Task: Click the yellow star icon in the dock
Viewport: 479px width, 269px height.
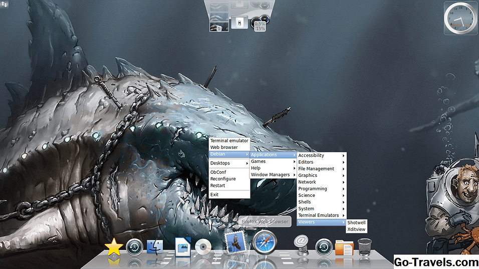Action: (x=114, y=246)
